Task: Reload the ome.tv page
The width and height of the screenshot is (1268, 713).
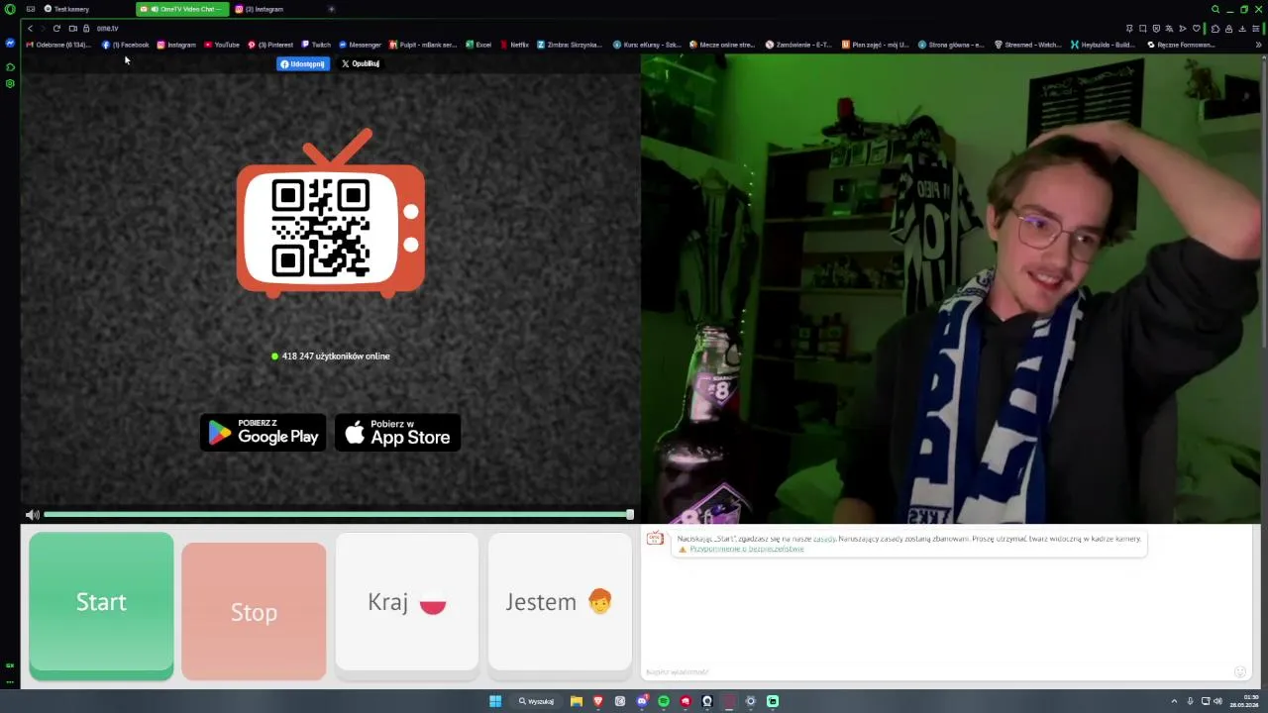Action: 56,28
